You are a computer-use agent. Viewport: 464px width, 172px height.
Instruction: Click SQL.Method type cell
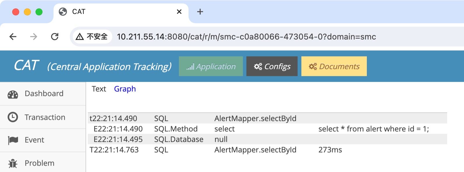click(x=176, y=129)
